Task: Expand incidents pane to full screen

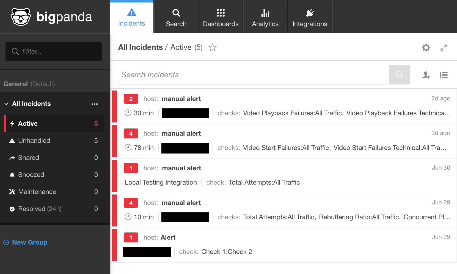Action: tap(444, 48)
